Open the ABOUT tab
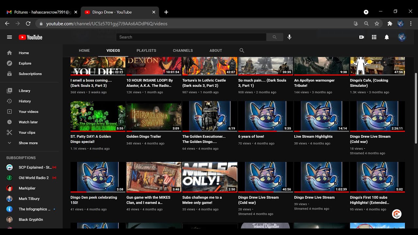The height and width of the screenshot is (235, 418). tap(216, 51)
